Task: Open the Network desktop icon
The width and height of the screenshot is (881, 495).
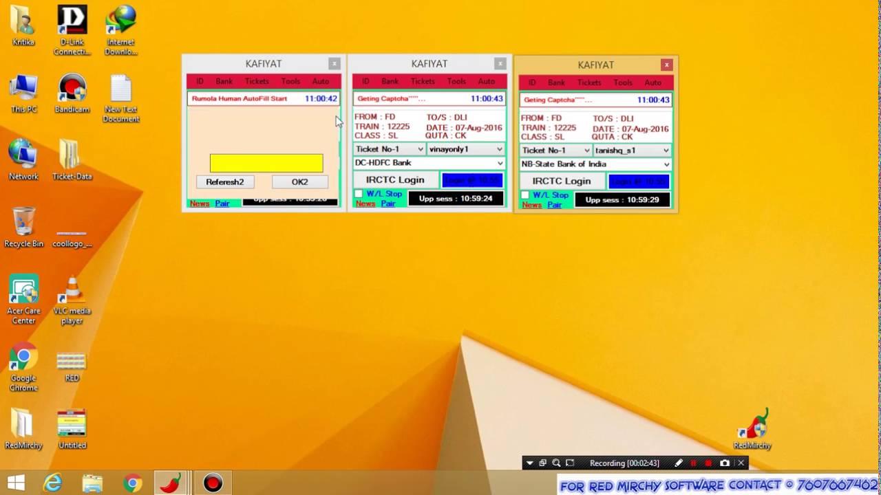Action: tap(23, 160)
